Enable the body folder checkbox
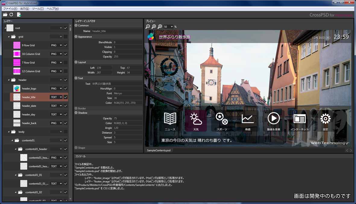The image size is (356, 204). (x=66, y=132)
